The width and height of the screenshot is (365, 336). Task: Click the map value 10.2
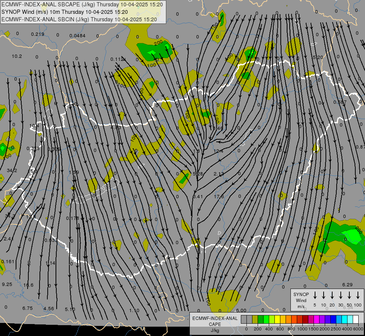tap(17, 56)
